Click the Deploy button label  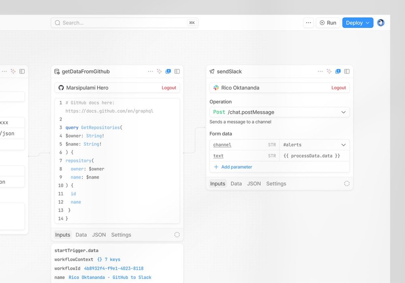coord(354,23)
